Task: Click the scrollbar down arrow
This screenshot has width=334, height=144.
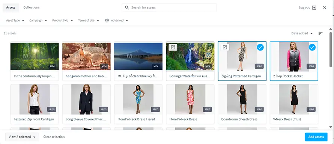Action: (331, 127)
